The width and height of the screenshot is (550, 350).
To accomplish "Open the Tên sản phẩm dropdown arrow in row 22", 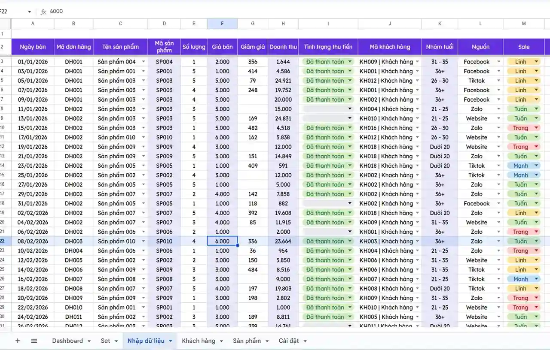I will coord(144,241).
